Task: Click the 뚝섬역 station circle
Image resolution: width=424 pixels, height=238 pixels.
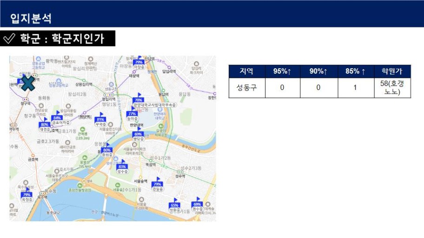Action: point(151,160)
